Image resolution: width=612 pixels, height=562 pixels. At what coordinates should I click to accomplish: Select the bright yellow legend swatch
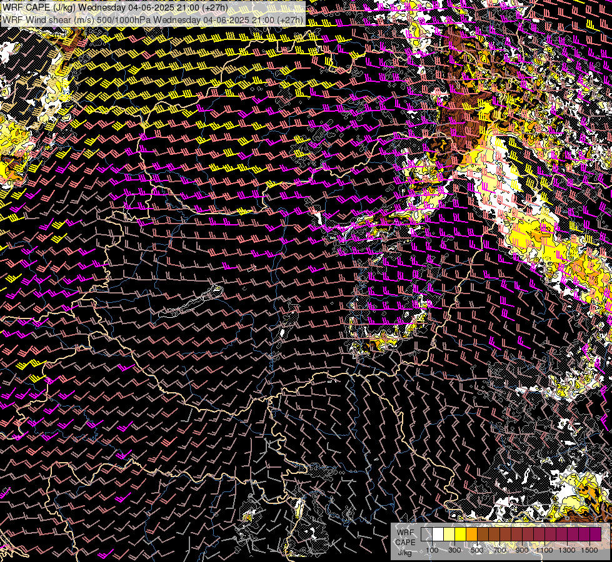461,534
